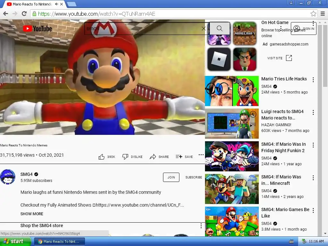Click the Roblox ad tile
Image resolution: width=328 pixels, height=246 pixels.
(x=219, y=59)
